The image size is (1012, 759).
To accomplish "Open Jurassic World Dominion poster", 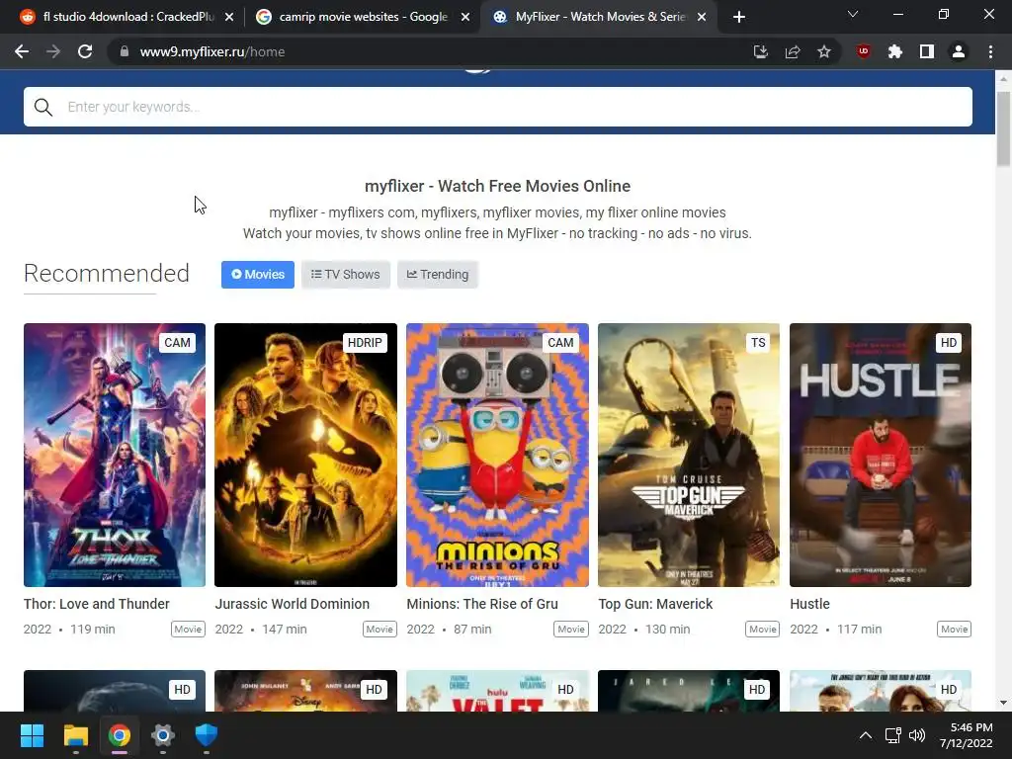I will click(x=306, y=455).
